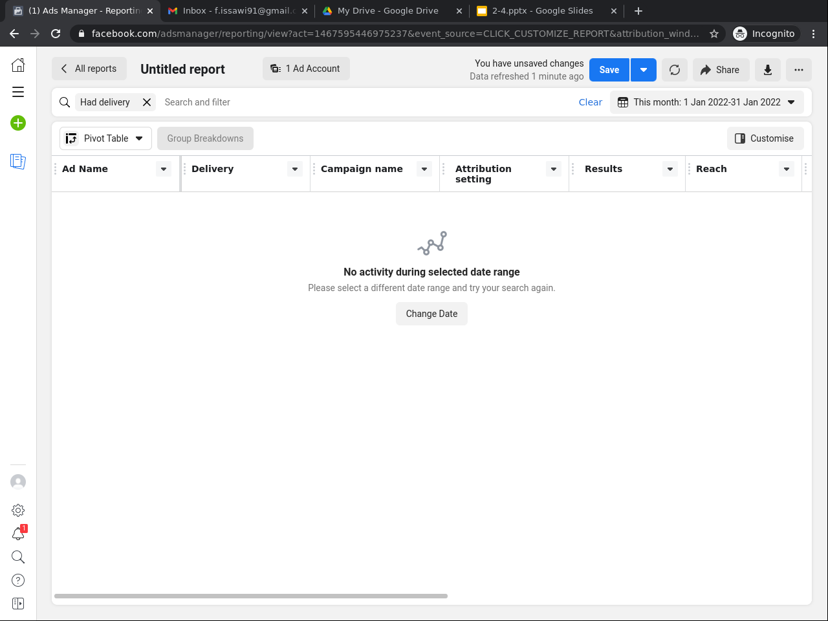Screen dimensions: 828x621
Task: Save the report
Action: (609, 70)
